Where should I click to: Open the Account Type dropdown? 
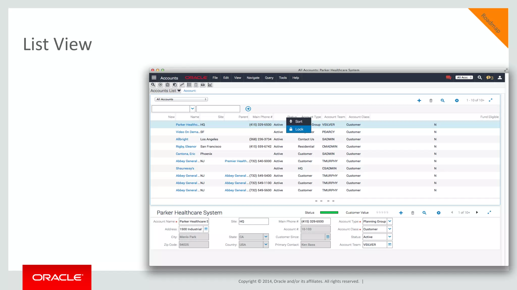(390, 221)
